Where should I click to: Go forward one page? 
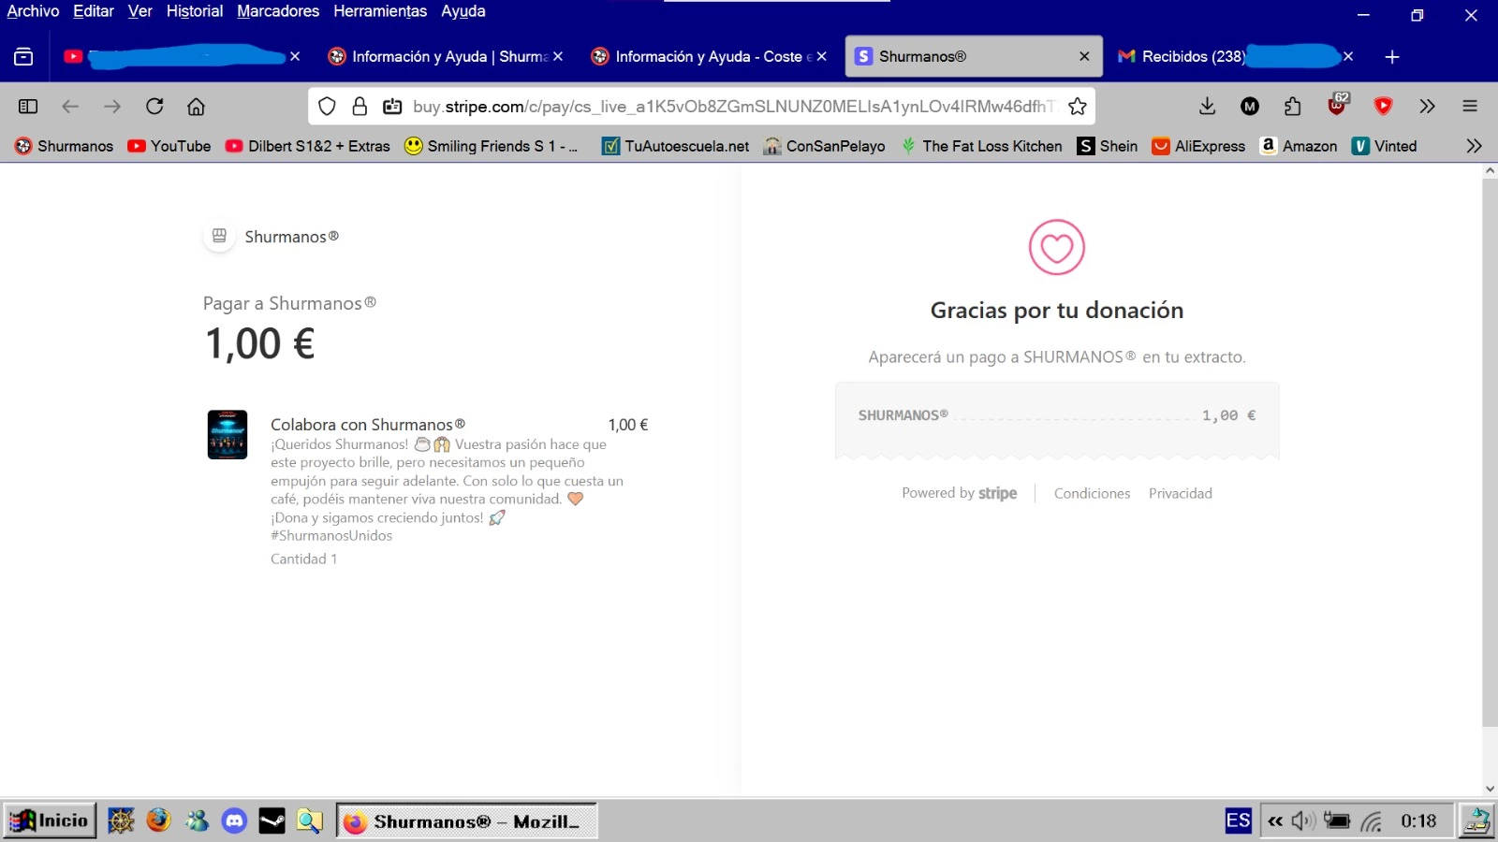point(112,107)
